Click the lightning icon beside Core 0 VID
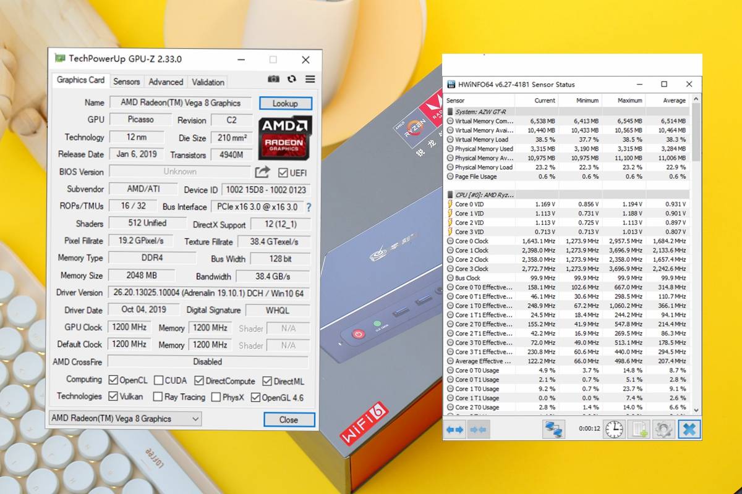The height and width of the screenshot is (494, 742). 450,204
